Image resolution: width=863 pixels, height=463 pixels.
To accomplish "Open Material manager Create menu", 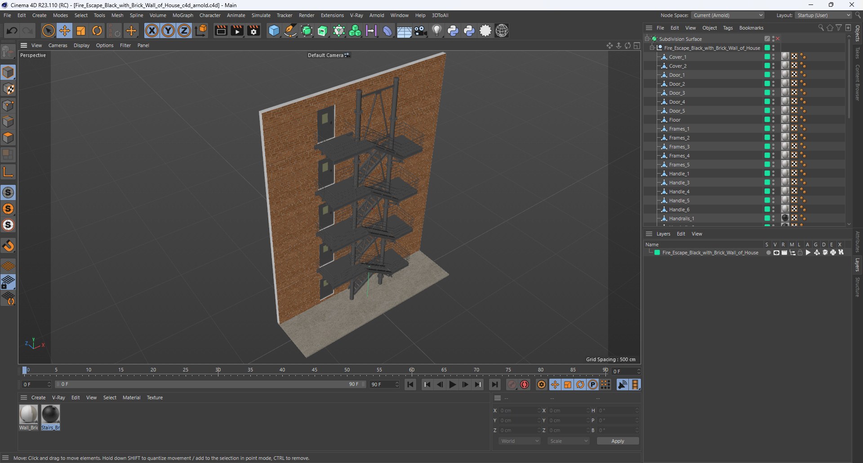I will coord(38,397).
